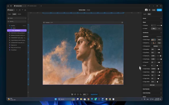Viewport: 169px width, 105px height.
Task: Open the Assets panel tab
Action: pos(19,14)
